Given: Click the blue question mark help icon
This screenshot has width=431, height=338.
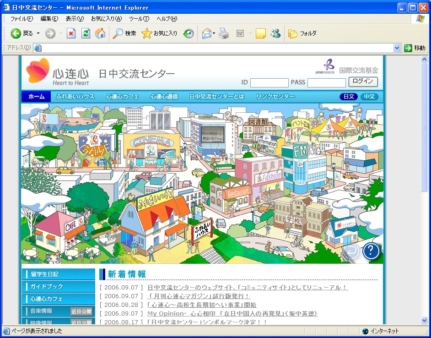Looking at the screenshot, I should coord(372,251).
